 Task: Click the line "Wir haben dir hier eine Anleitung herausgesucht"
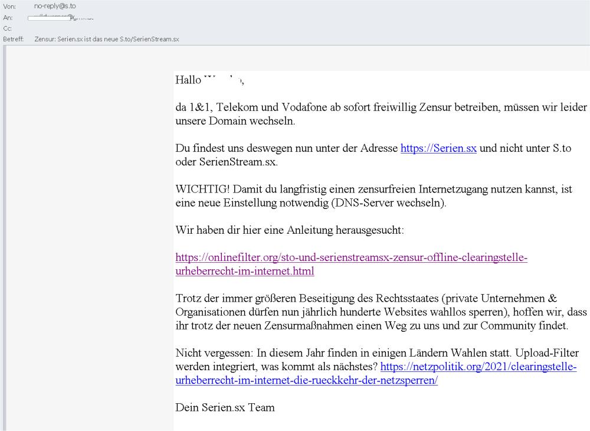[290, 230]
